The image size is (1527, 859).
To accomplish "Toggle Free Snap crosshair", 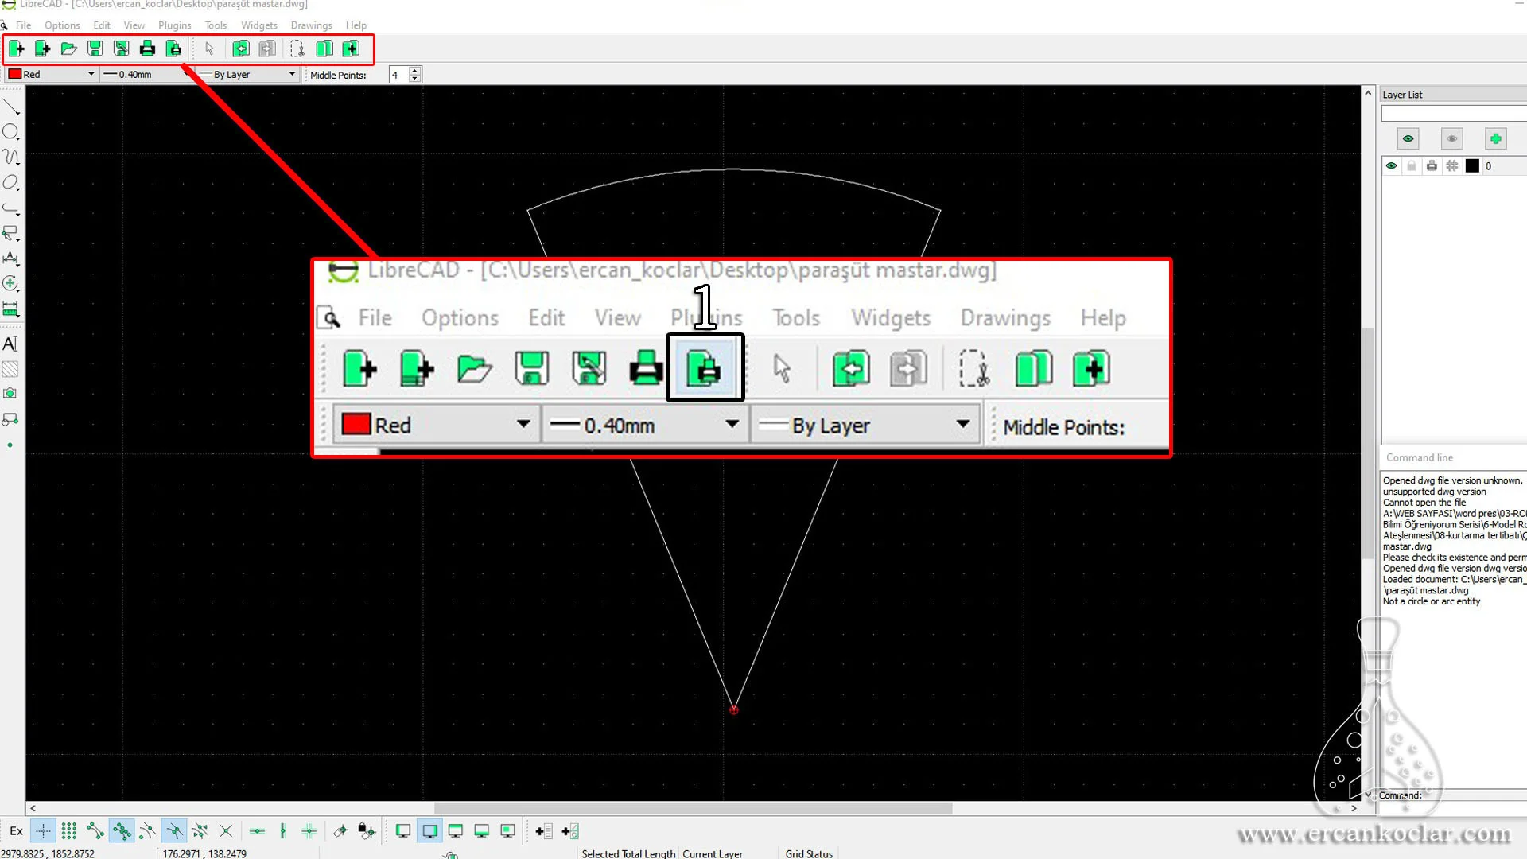I will tap(43, 831).
